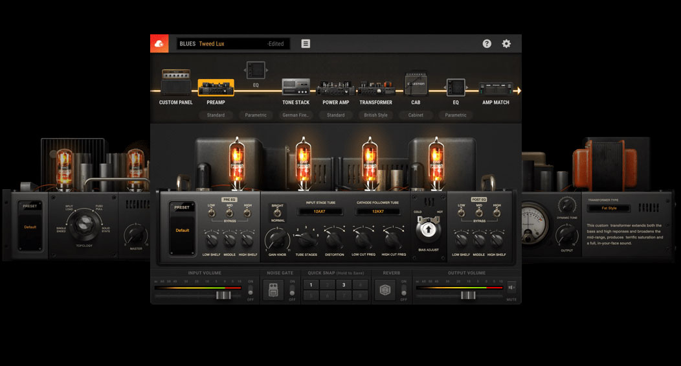Recall Quick Snap slot 1
This screenshot has height=366, width=681.
tap(311, 285)
